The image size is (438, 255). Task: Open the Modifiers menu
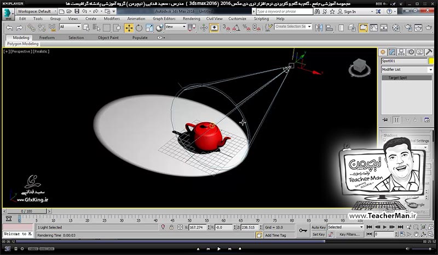pos(112,19)
